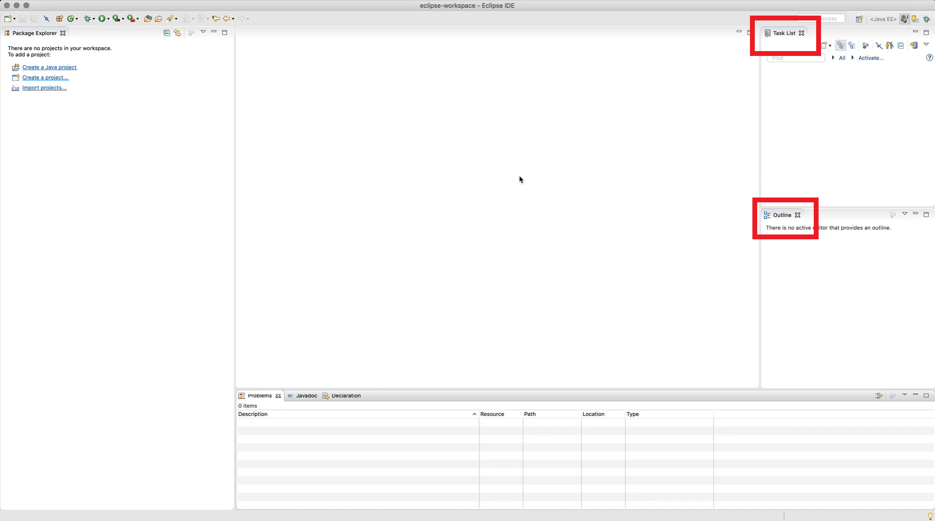Click the Coverage run icon
Image resolution: width=935 pixels, height=521 pixels.
click(116, 18)
